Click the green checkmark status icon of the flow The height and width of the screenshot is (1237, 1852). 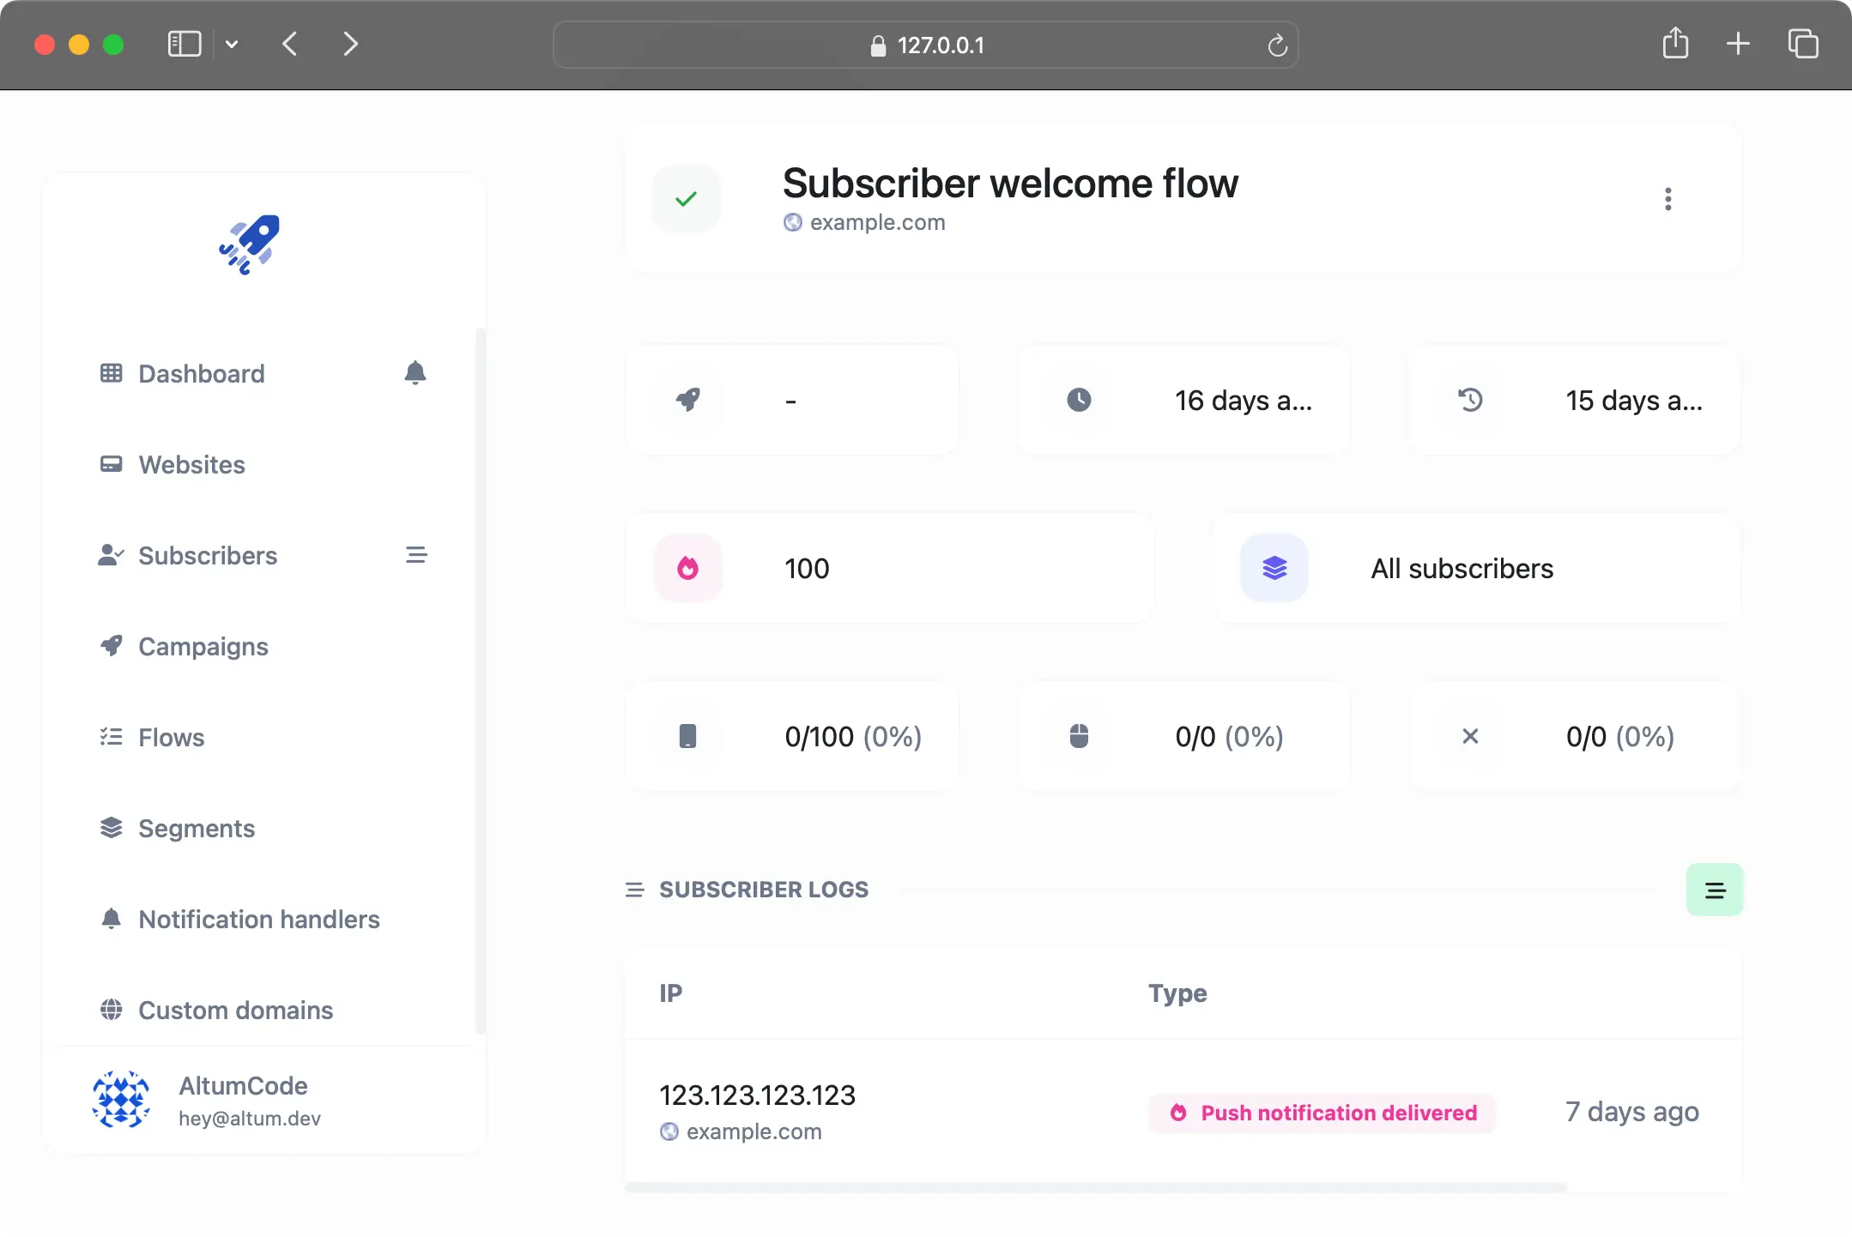pos(685,198)
